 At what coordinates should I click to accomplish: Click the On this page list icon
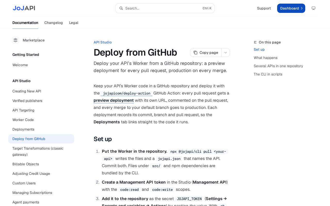click(255, 42)
